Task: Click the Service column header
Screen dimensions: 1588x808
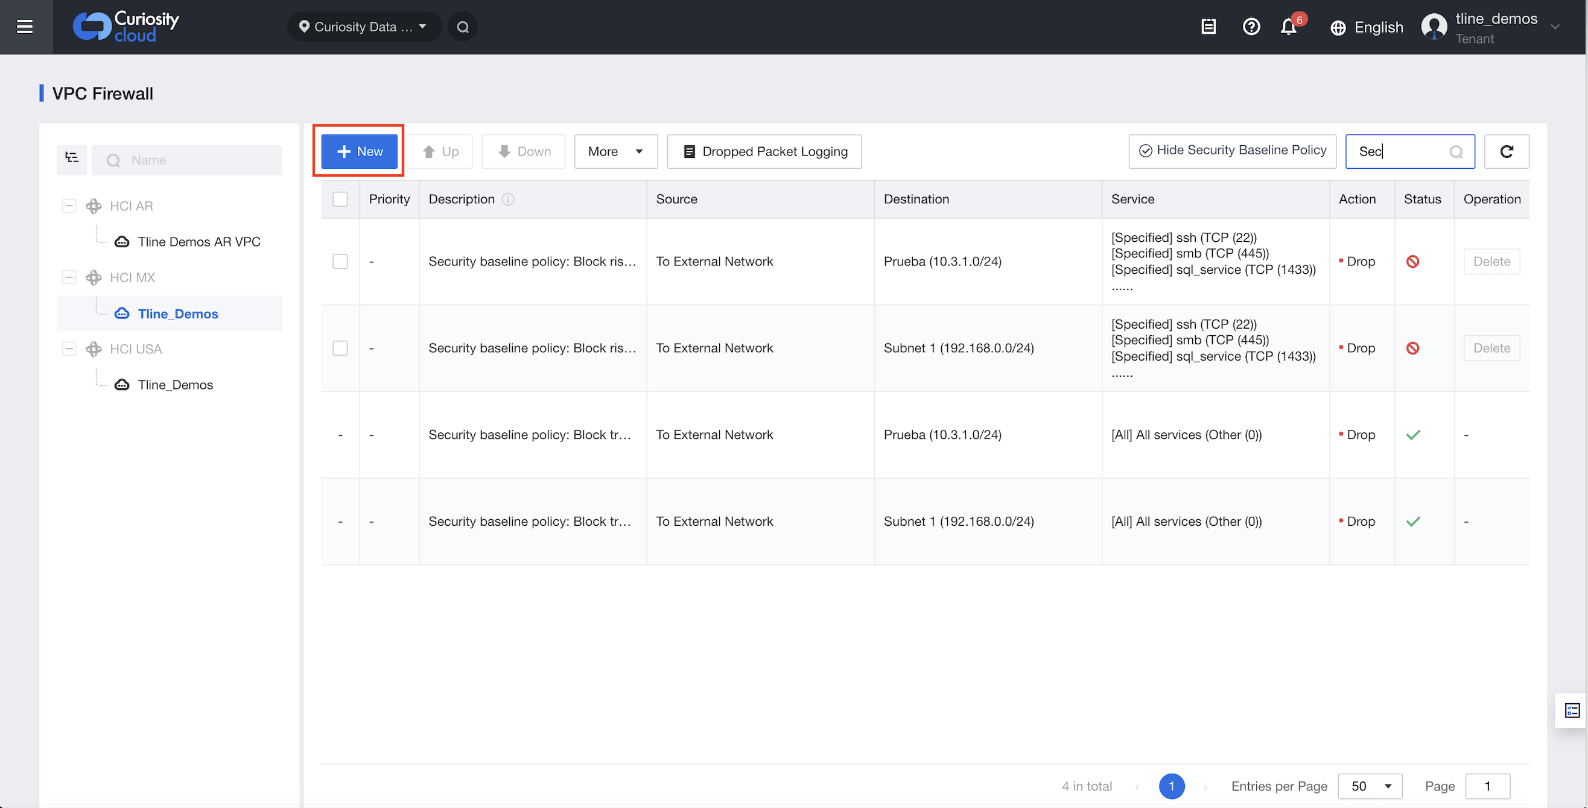Action: click(x=1215, y=199)
